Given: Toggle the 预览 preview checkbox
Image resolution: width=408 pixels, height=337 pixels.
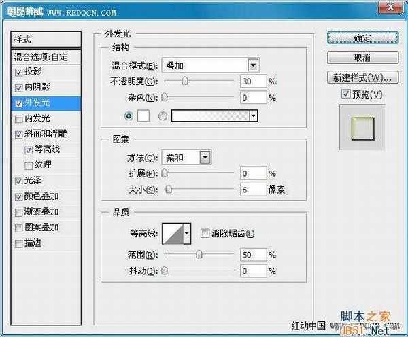Looking at the screenshot, I should coord(346,93).
